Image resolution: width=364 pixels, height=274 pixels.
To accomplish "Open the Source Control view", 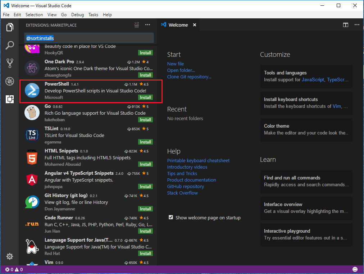I will click(x=10, y=63).
